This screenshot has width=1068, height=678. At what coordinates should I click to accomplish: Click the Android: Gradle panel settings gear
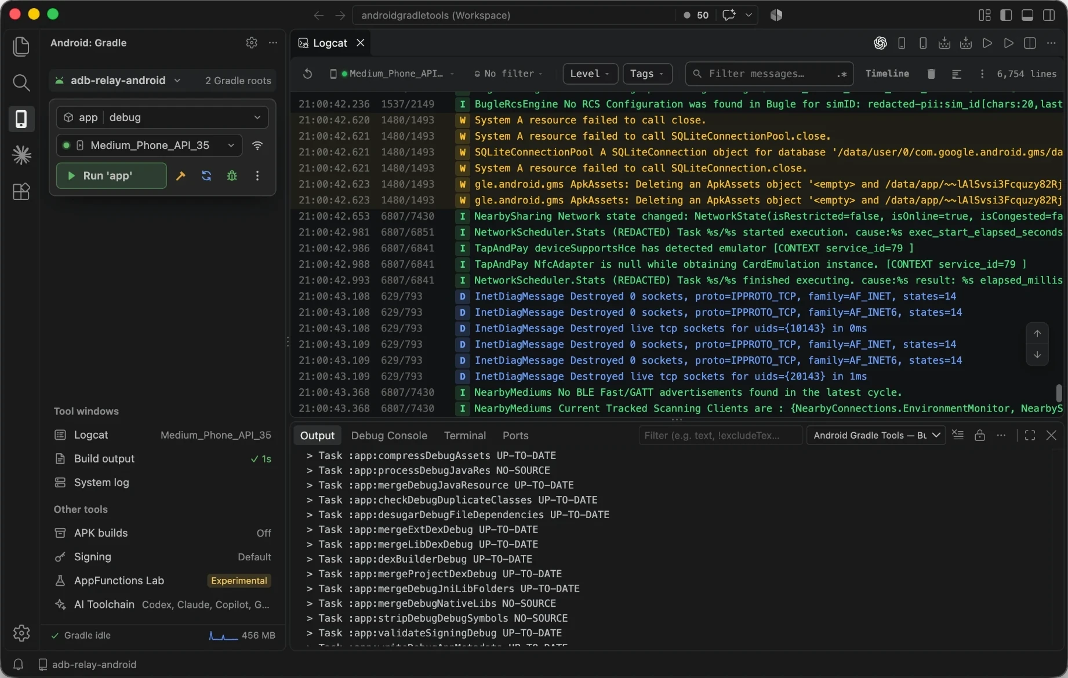[x=252, y=43]
